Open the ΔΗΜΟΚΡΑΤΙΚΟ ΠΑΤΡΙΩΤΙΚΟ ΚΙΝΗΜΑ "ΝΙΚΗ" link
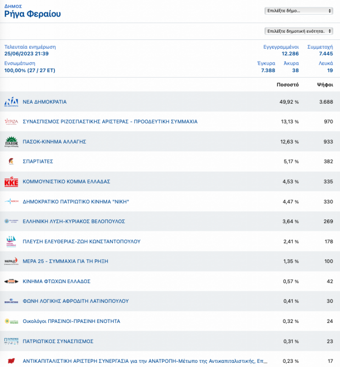 76,201
